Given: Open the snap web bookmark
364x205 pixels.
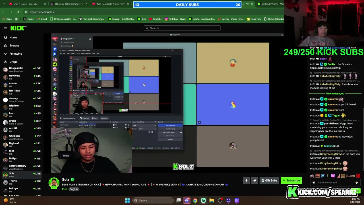Looking at the screenshot, I should pos(254,19).
